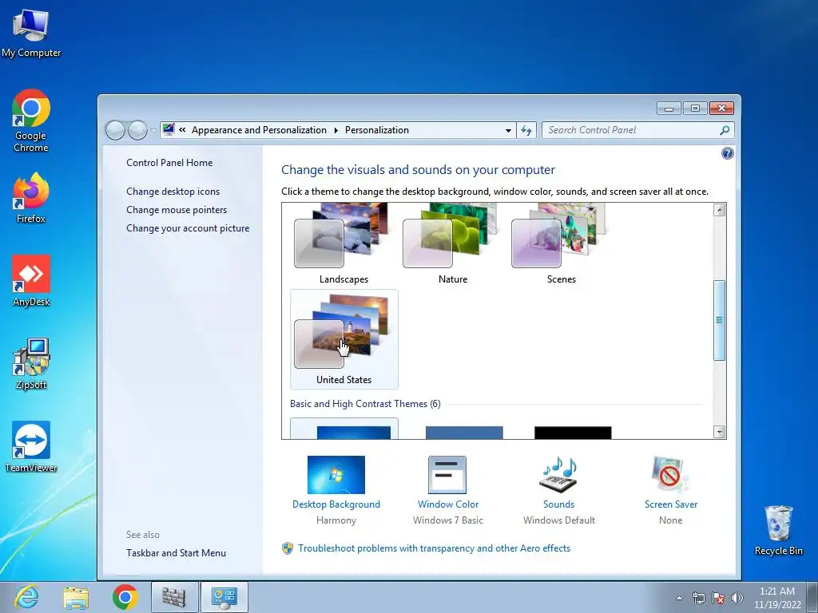Click the Screen Saver text link
Screen dimensions: 818x613
click(670, 504)
